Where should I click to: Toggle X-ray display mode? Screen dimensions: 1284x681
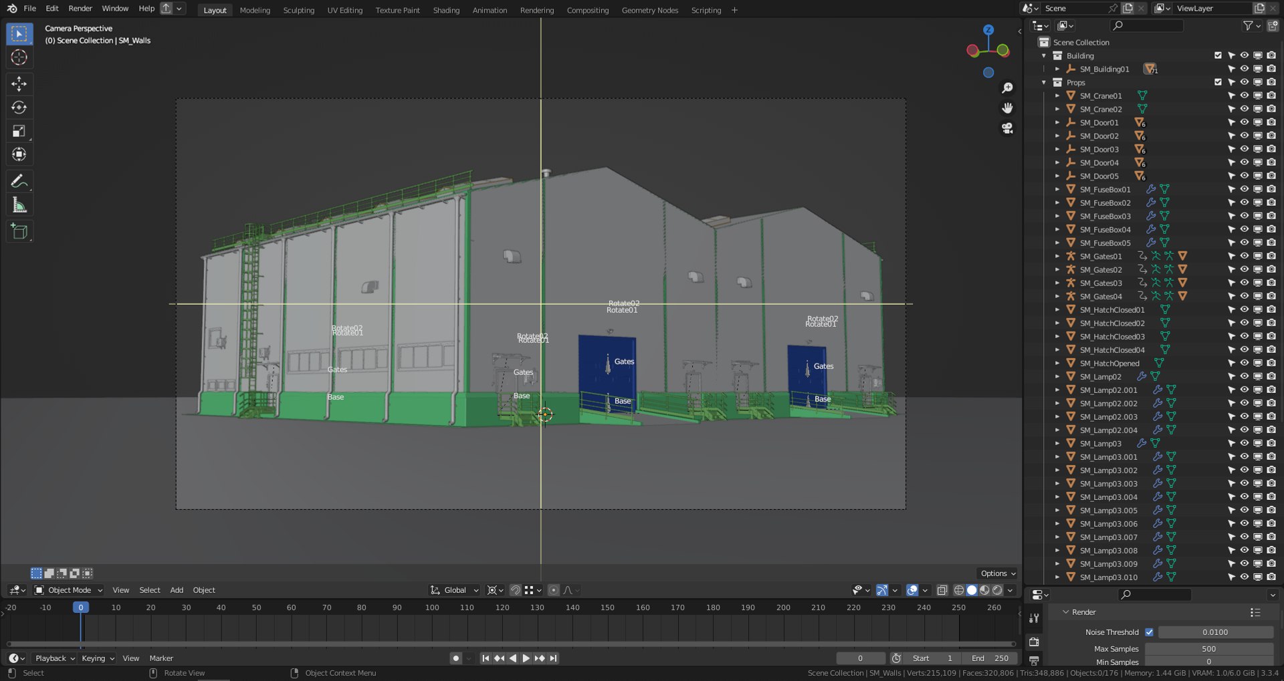[942, 590]
